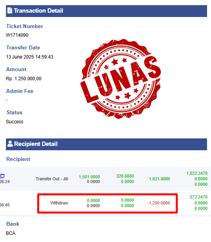The image size is (211, 242).
Task: Select the balance 572.2470
Action: (x=198, y=197)
